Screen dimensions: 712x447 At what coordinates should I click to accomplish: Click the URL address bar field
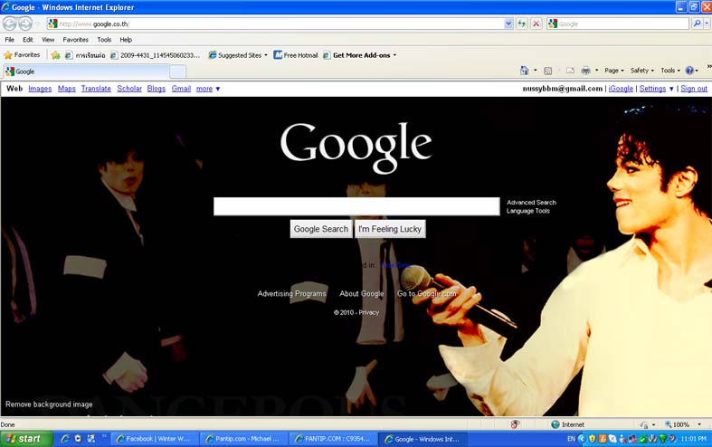(280, 24)
